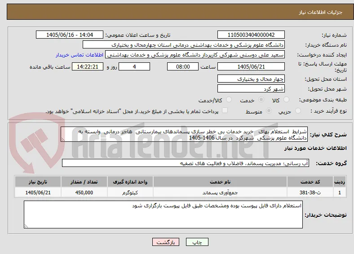Screen dimensions: 354x254
Task: Click the بازگشت back button
Action: click(166, 242)
